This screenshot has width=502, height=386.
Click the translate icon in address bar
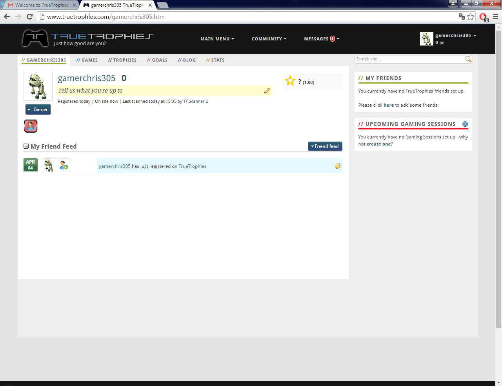(x=462, y=16)
